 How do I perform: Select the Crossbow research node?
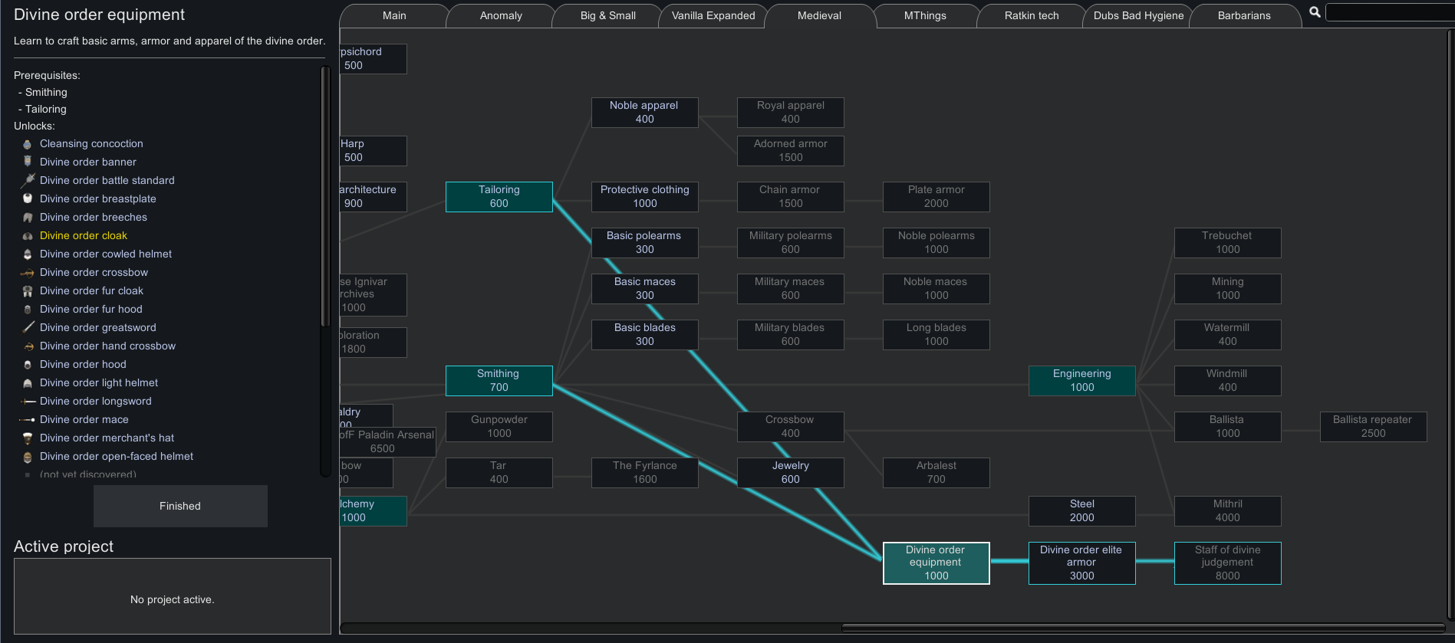click(x=791, y=427)
